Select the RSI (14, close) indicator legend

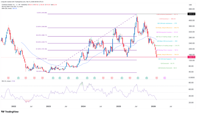pyautogui.click(x=6, y=81)
